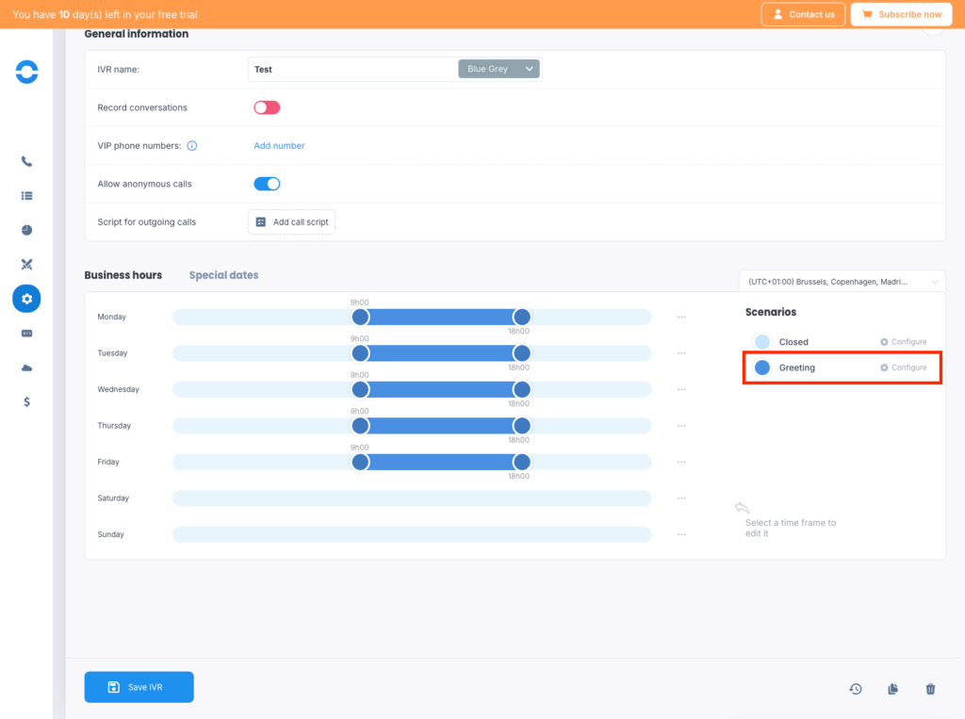Switch to the Special dates tab
Screen dimensions: 965x719
(x=223, y=275)
